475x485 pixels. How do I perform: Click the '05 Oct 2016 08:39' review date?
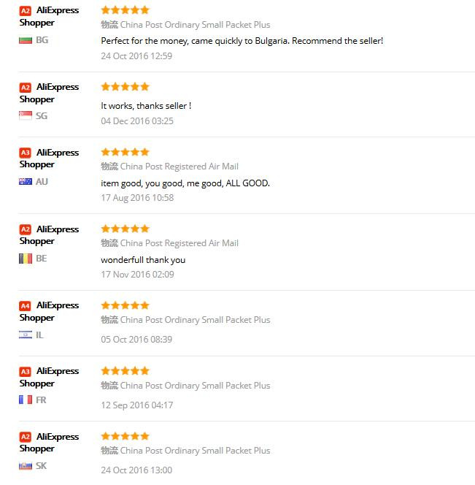136,340
